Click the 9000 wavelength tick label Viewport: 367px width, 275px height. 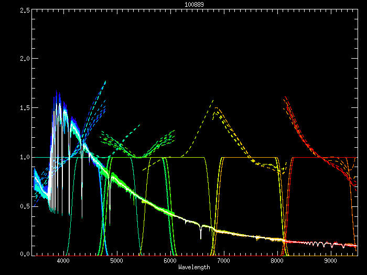[x=330, y=261]
